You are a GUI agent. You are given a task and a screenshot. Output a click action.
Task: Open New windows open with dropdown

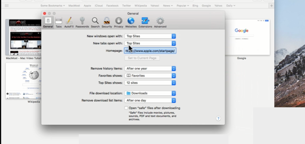pyautogui.click(x=150, y=36)
